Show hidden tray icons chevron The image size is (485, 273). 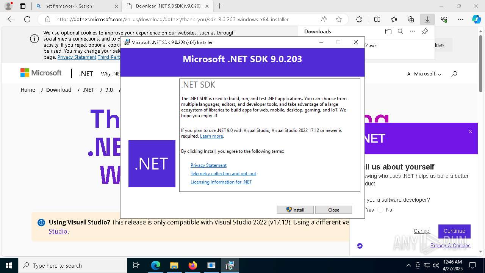[x=408, y=265]
